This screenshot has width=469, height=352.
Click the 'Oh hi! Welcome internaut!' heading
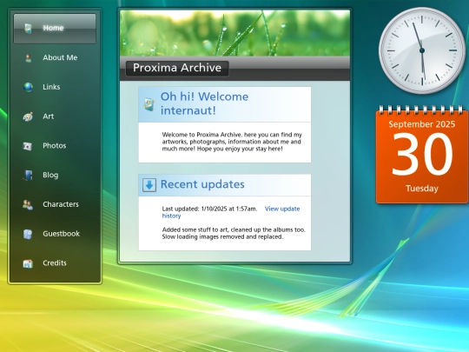pyautogui.click(x=205, y=103)
